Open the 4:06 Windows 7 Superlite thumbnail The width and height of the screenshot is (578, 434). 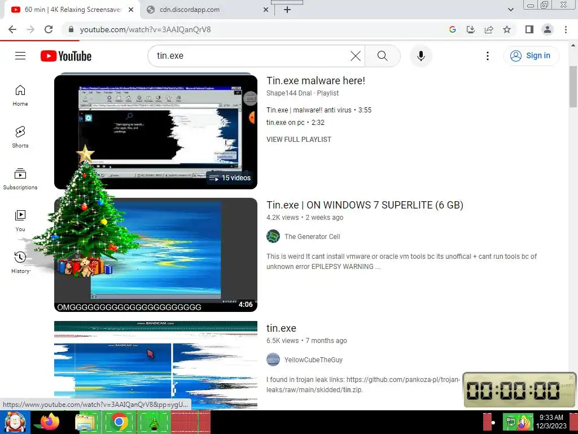156,255
